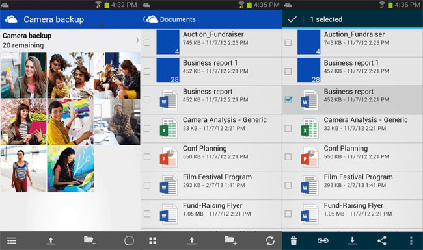Tap 4:35 PM clock in status bar
Viewport: 423px width, 250px height.
(266, 5)
